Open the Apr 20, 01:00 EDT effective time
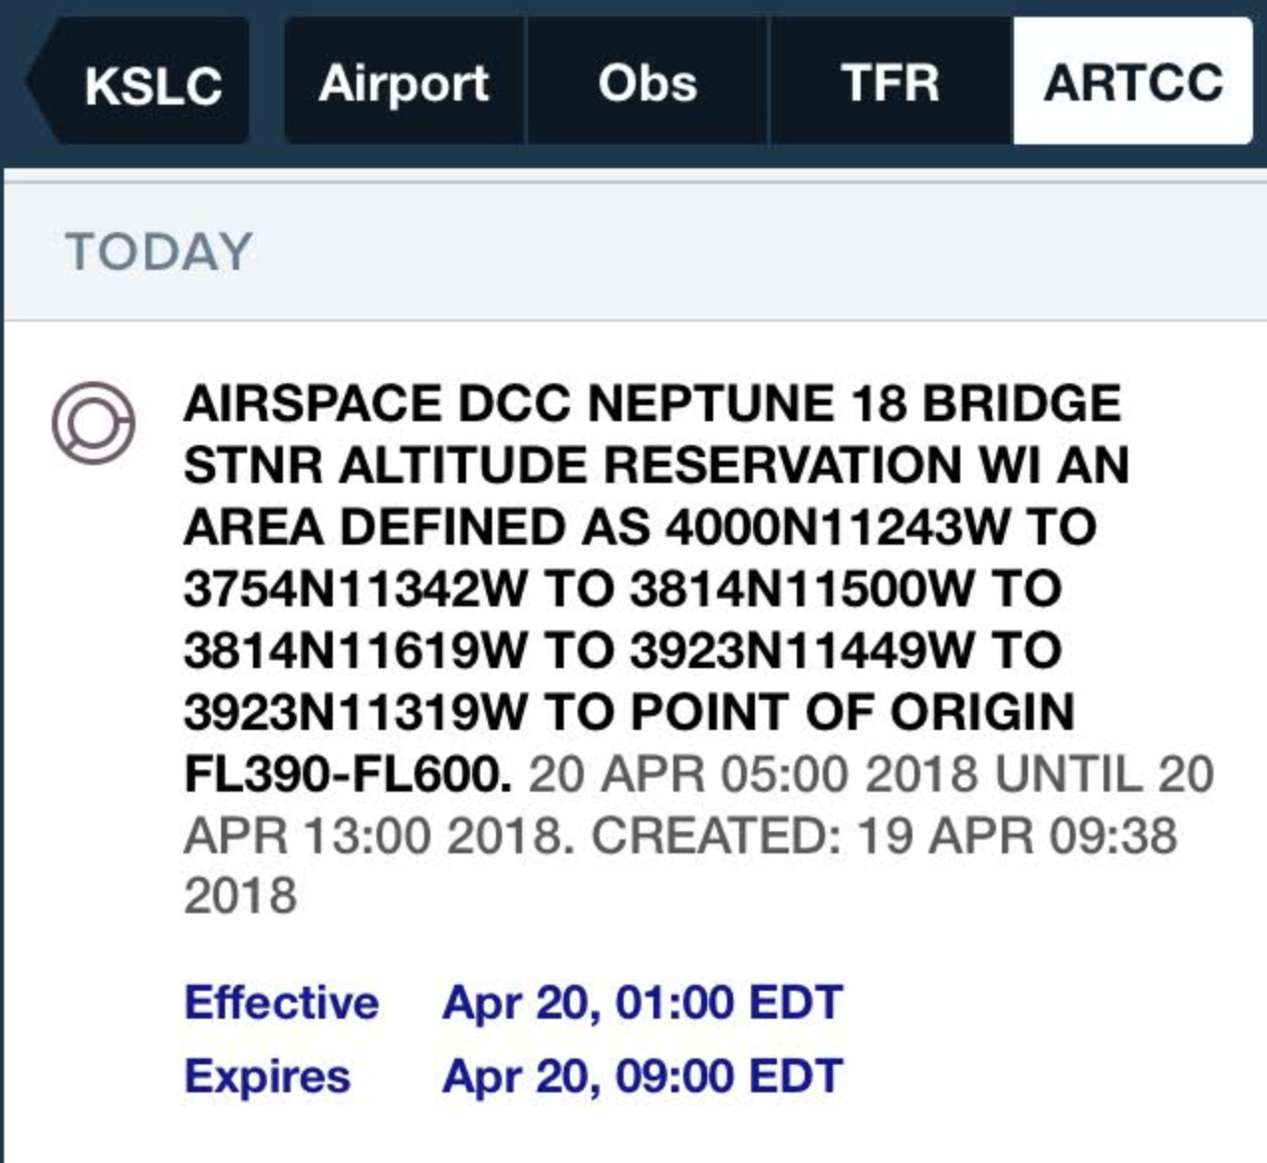1267x1163 pixels. (x=642, y=1003)
